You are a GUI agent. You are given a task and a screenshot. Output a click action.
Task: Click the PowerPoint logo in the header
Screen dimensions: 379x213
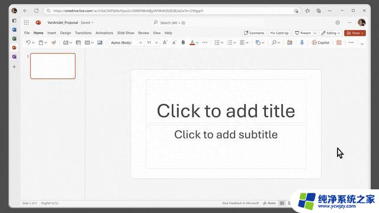coord(38,22)
